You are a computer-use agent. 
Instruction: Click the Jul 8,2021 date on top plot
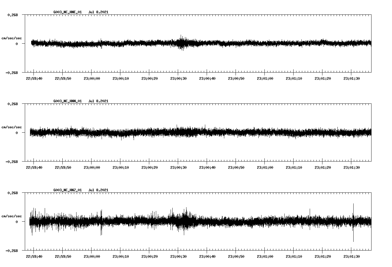coord(99,12)
